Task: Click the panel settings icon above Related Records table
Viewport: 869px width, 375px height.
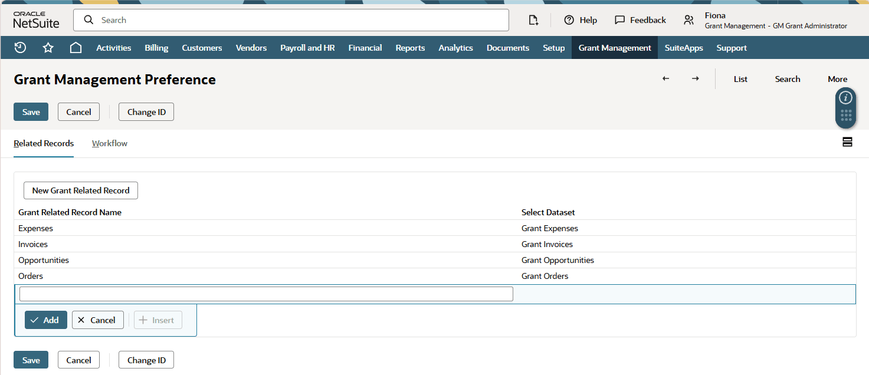Action: tap(847, 142)
